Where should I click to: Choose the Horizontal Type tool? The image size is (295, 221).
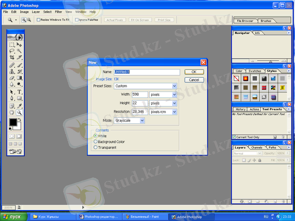[x=19, y=92]
